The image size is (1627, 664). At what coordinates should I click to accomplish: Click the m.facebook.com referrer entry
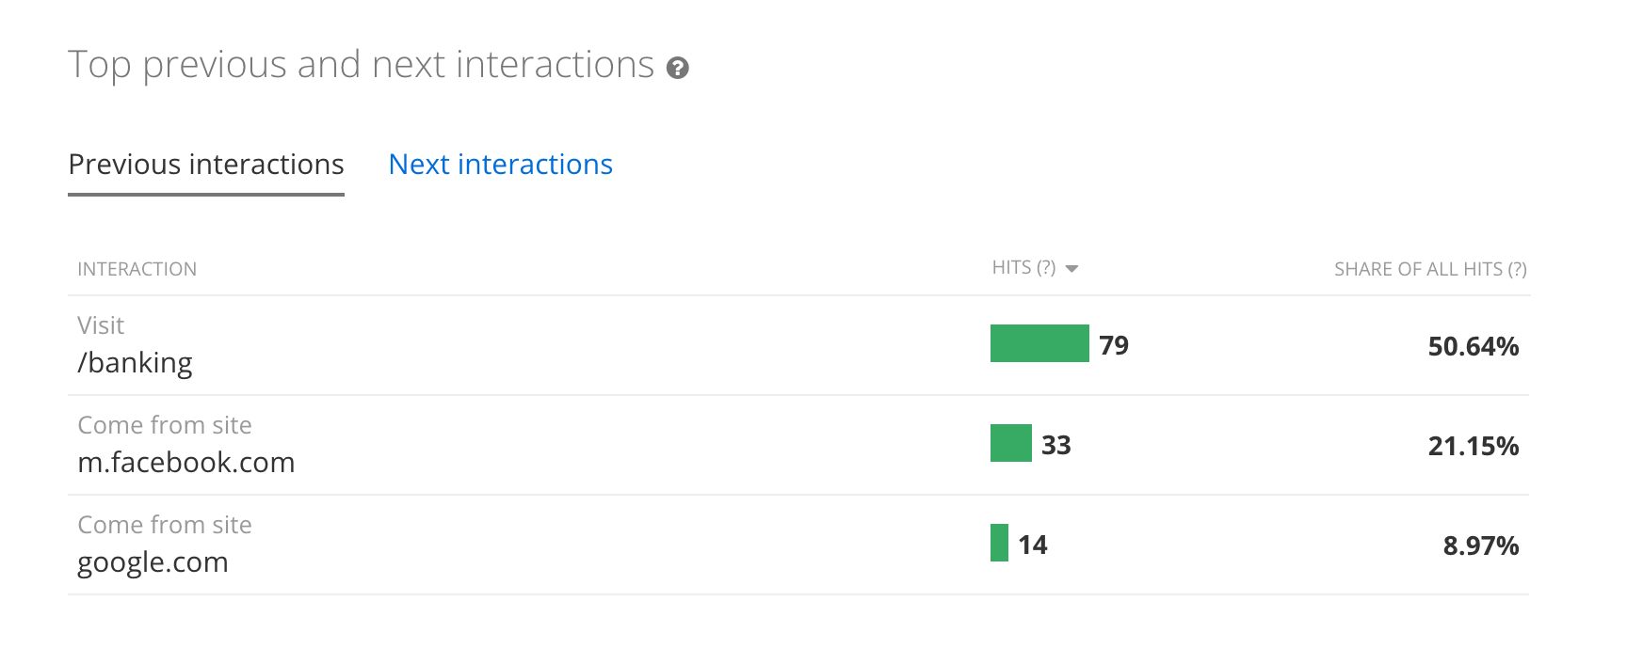(x=185, y=463)
